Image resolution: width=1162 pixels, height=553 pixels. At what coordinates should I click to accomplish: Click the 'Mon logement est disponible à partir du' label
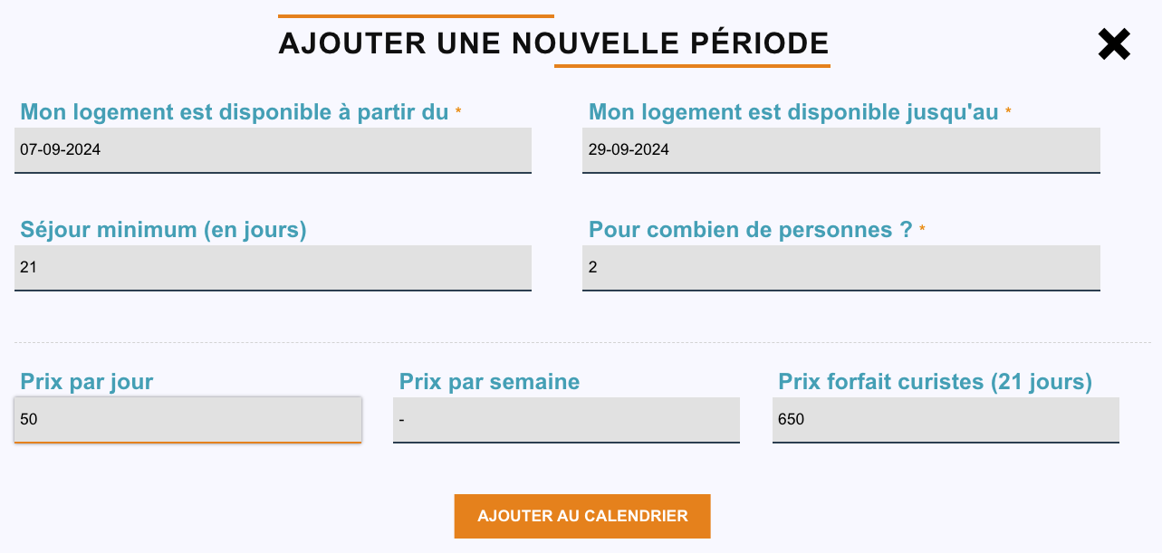(x=235, y=112)
